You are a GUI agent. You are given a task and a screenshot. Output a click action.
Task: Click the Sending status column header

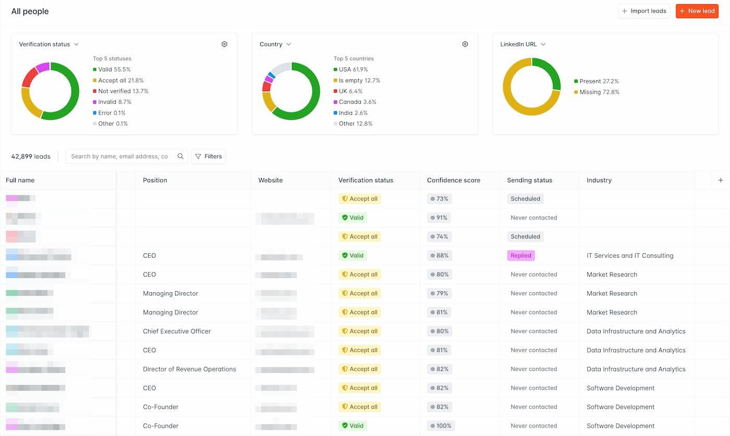[530, 180]
